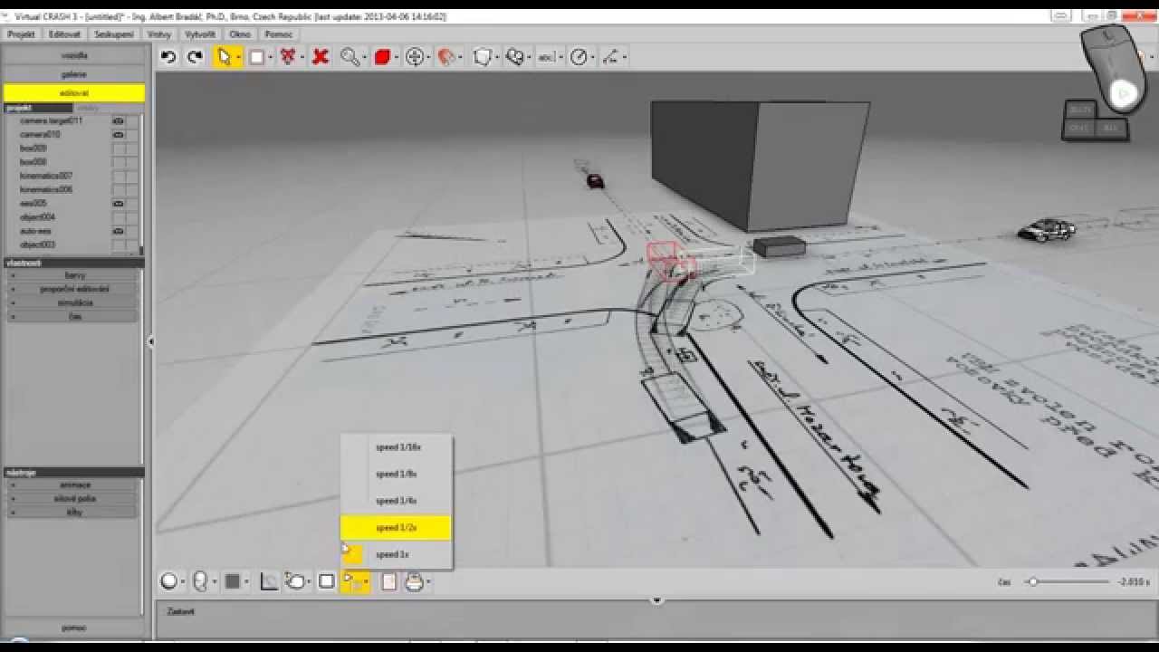Click the axis diagram icon in bottom toolbar
The width and height of the screenshot is (1159, 652).
[269, 581]
